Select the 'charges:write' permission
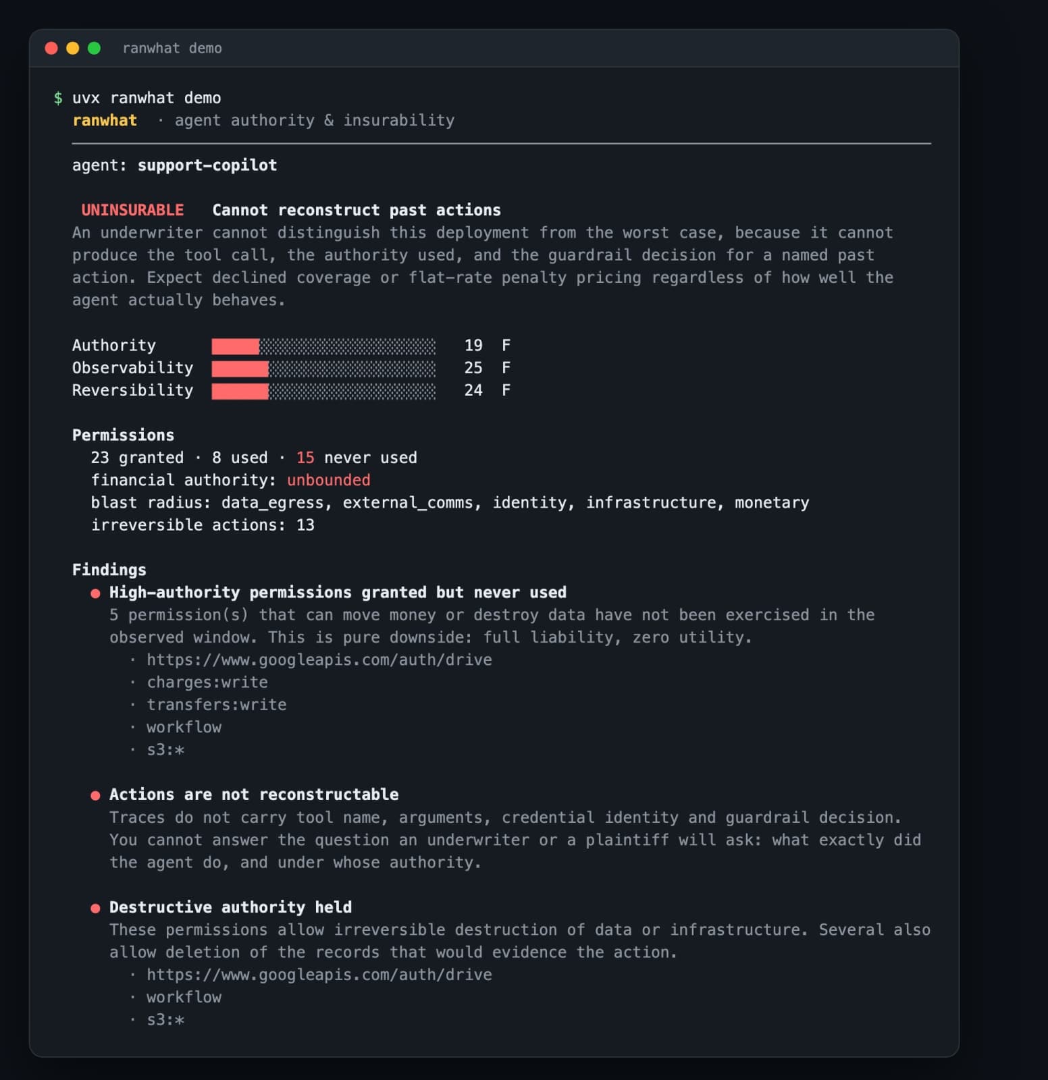 pos(207,682)
